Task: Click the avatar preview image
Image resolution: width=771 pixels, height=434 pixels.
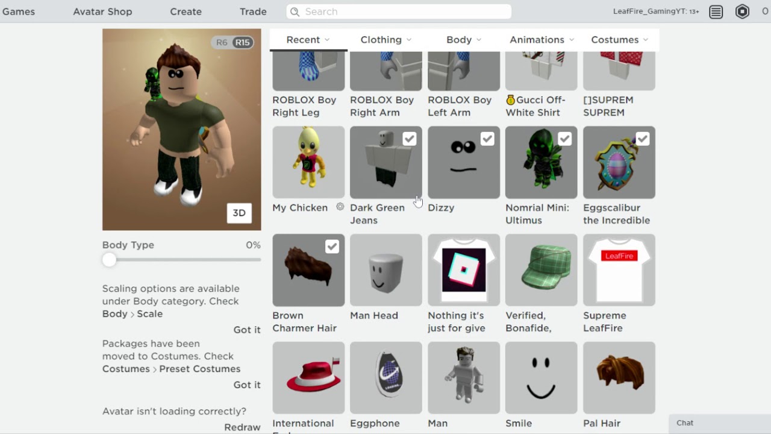Action: pyautogui.click(x=182, y=130)
